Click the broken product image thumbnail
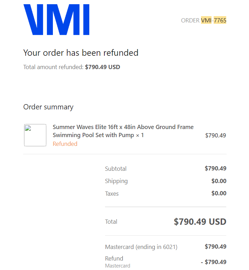Image resolution: width=249 pixels, height=270 pixels. (x=35, y=135)
